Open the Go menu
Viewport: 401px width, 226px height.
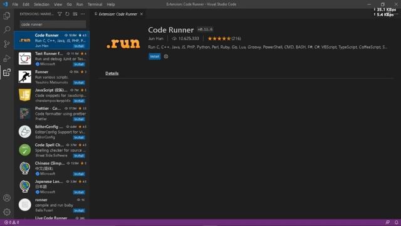69,4
